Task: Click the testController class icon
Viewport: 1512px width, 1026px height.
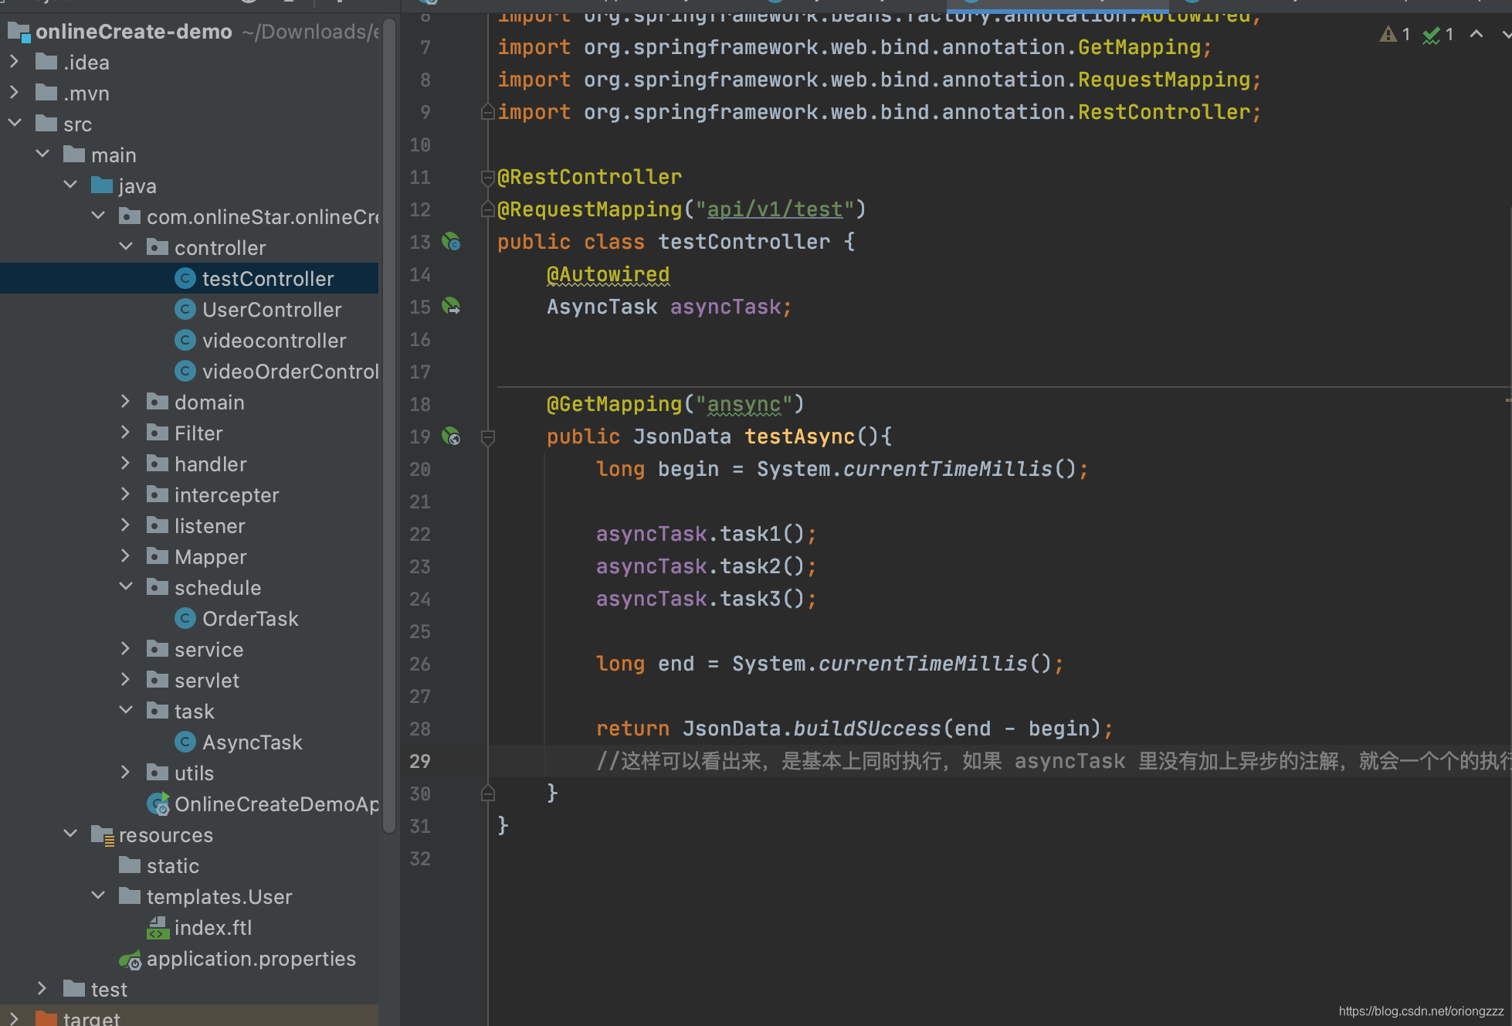Action: (x=185, y=278)
